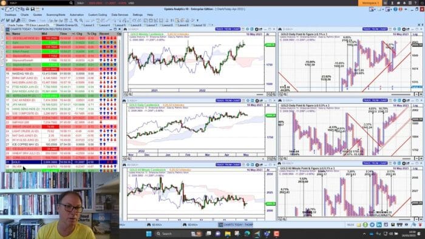The image size is (425, 239).
Task: Open File Explorer from taskbar
Action: (x=228, y=234)
